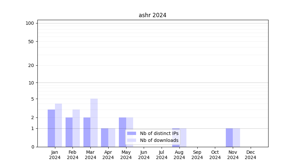Select the November distinct IPs bar
This screenshot has height=165, width=298.
click(x=229, y=138)
